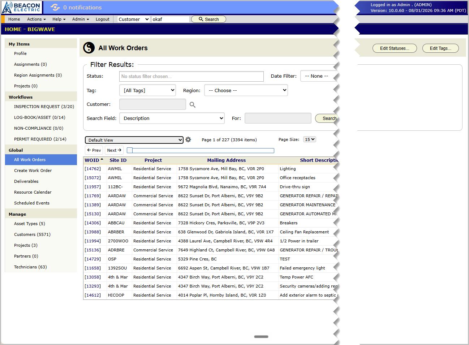Click the Customer filter text field
The image size is (469, 345).
[152, 104]
